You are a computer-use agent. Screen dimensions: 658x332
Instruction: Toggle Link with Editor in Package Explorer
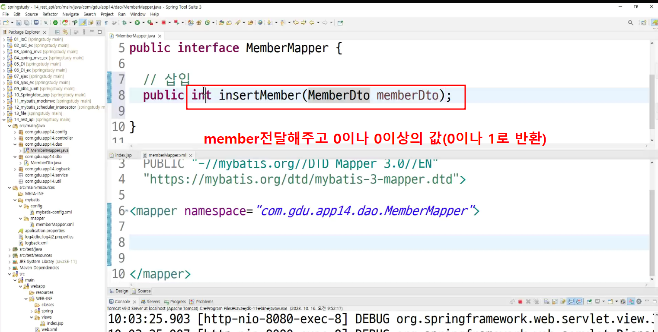tap(65, 32)
